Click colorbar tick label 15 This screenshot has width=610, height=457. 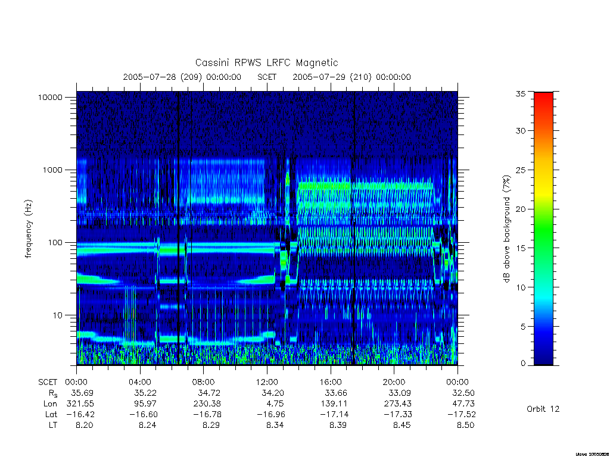coord(520,248)
